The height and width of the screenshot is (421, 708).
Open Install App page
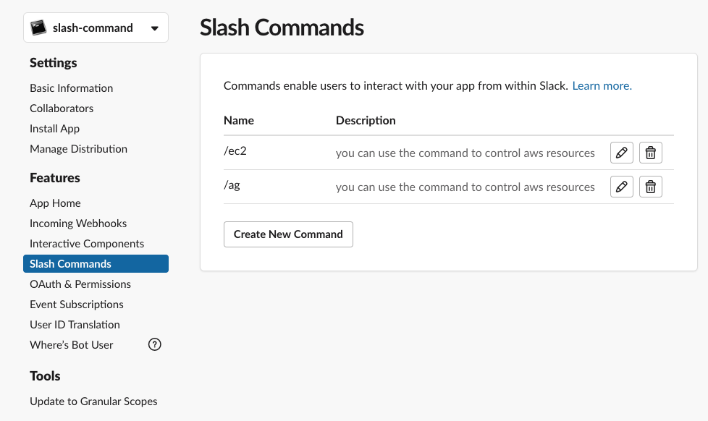[x=54, y=129]
